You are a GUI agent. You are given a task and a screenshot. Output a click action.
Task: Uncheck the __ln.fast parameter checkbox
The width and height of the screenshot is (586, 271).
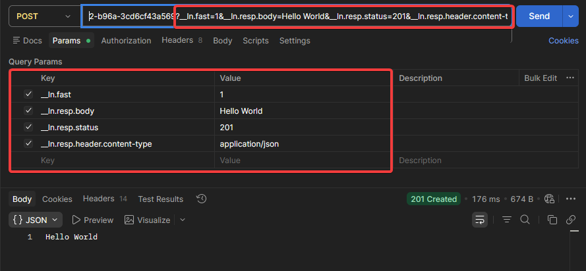(x=28, y=95)
